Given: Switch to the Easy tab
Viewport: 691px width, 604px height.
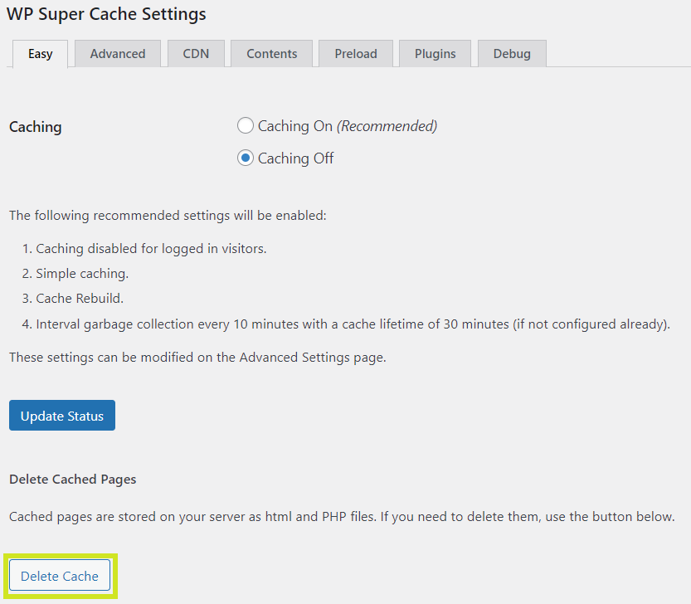Looking at the screenshot, I should pyautogui.click(x=40, y=54).
